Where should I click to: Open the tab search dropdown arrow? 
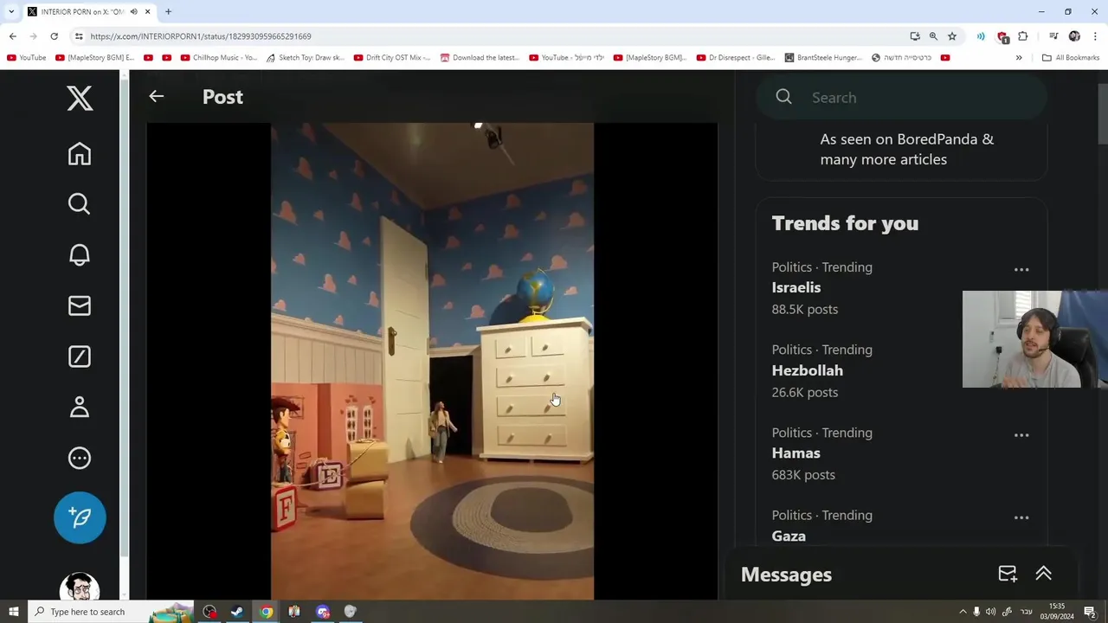coord(11,12)
